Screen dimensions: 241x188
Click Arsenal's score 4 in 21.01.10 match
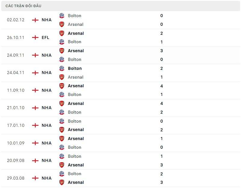tap(162, 103)
